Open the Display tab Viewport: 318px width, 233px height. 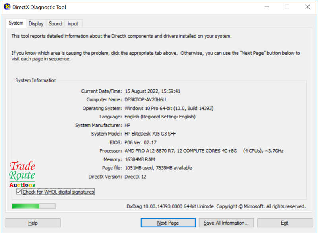click(x=36, y=24)
